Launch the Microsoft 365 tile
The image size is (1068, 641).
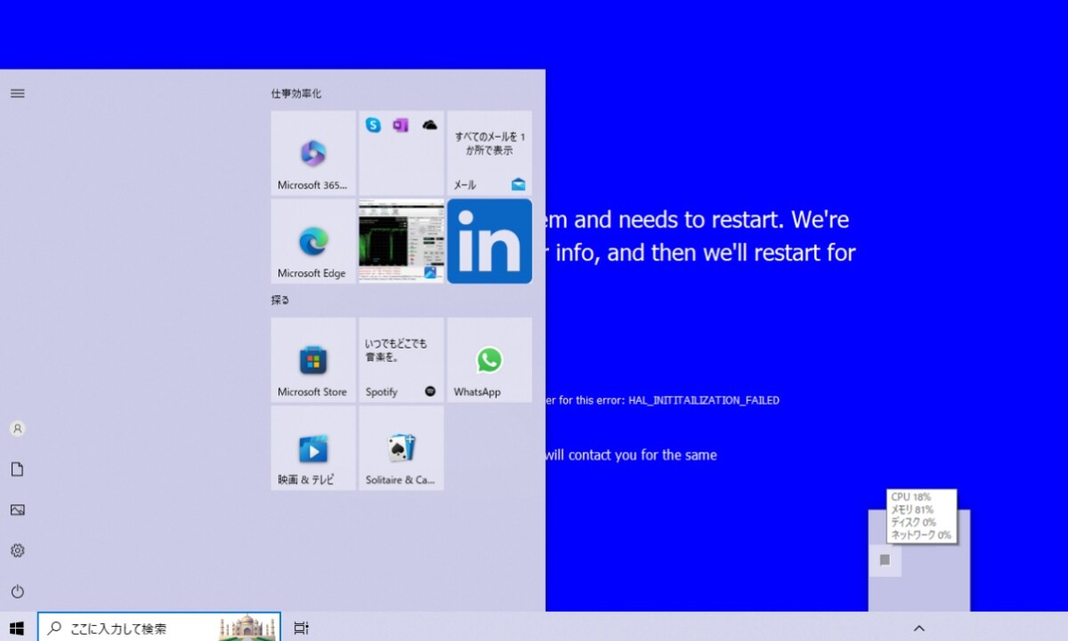313,153
